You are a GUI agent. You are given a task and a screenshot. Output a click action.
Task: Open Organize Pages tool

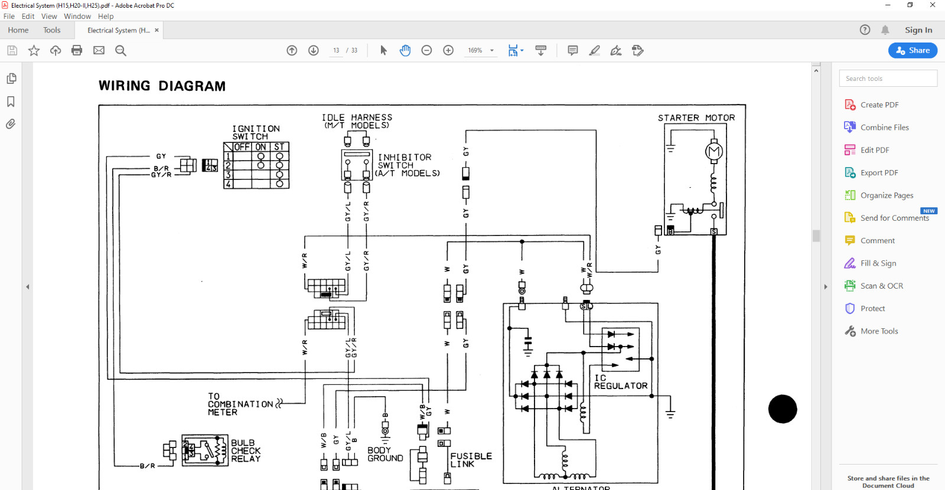pos(879,195)
